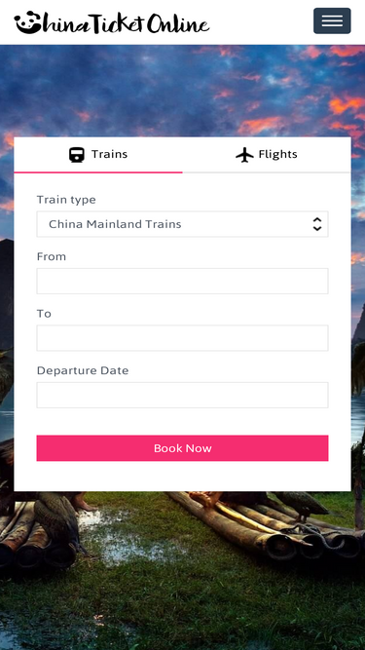Image resolution: width=365 pixels, height=650 pixels.
Task: Click the Train type label
Action: click(66, 200)
